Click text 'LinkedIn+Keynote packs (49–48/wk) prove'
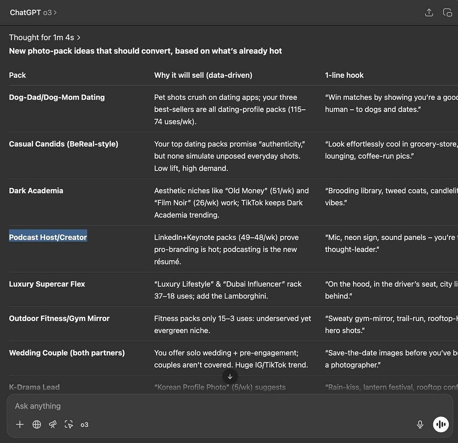 [x=226, y=237]
